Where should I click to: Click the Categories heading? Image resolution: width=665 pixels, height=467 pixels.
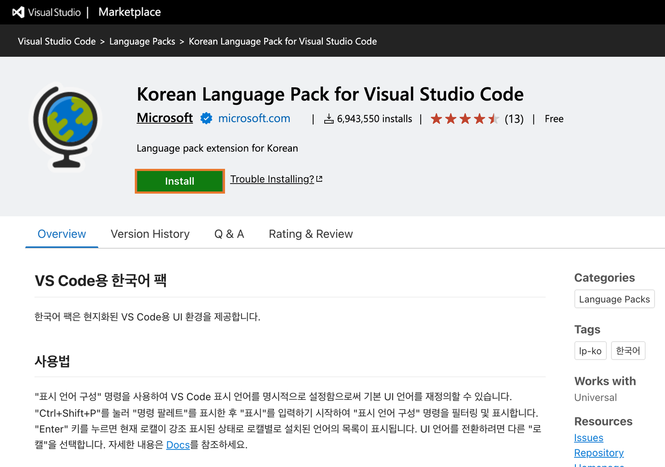(x=605, y=278)
